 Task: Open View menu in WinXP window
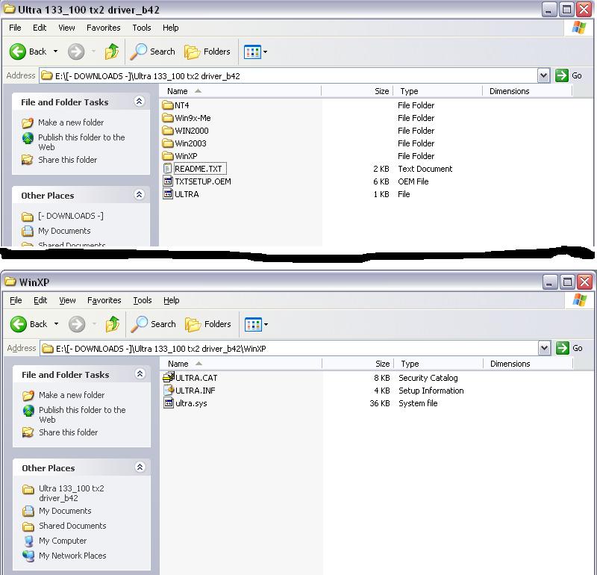point(67,300)
